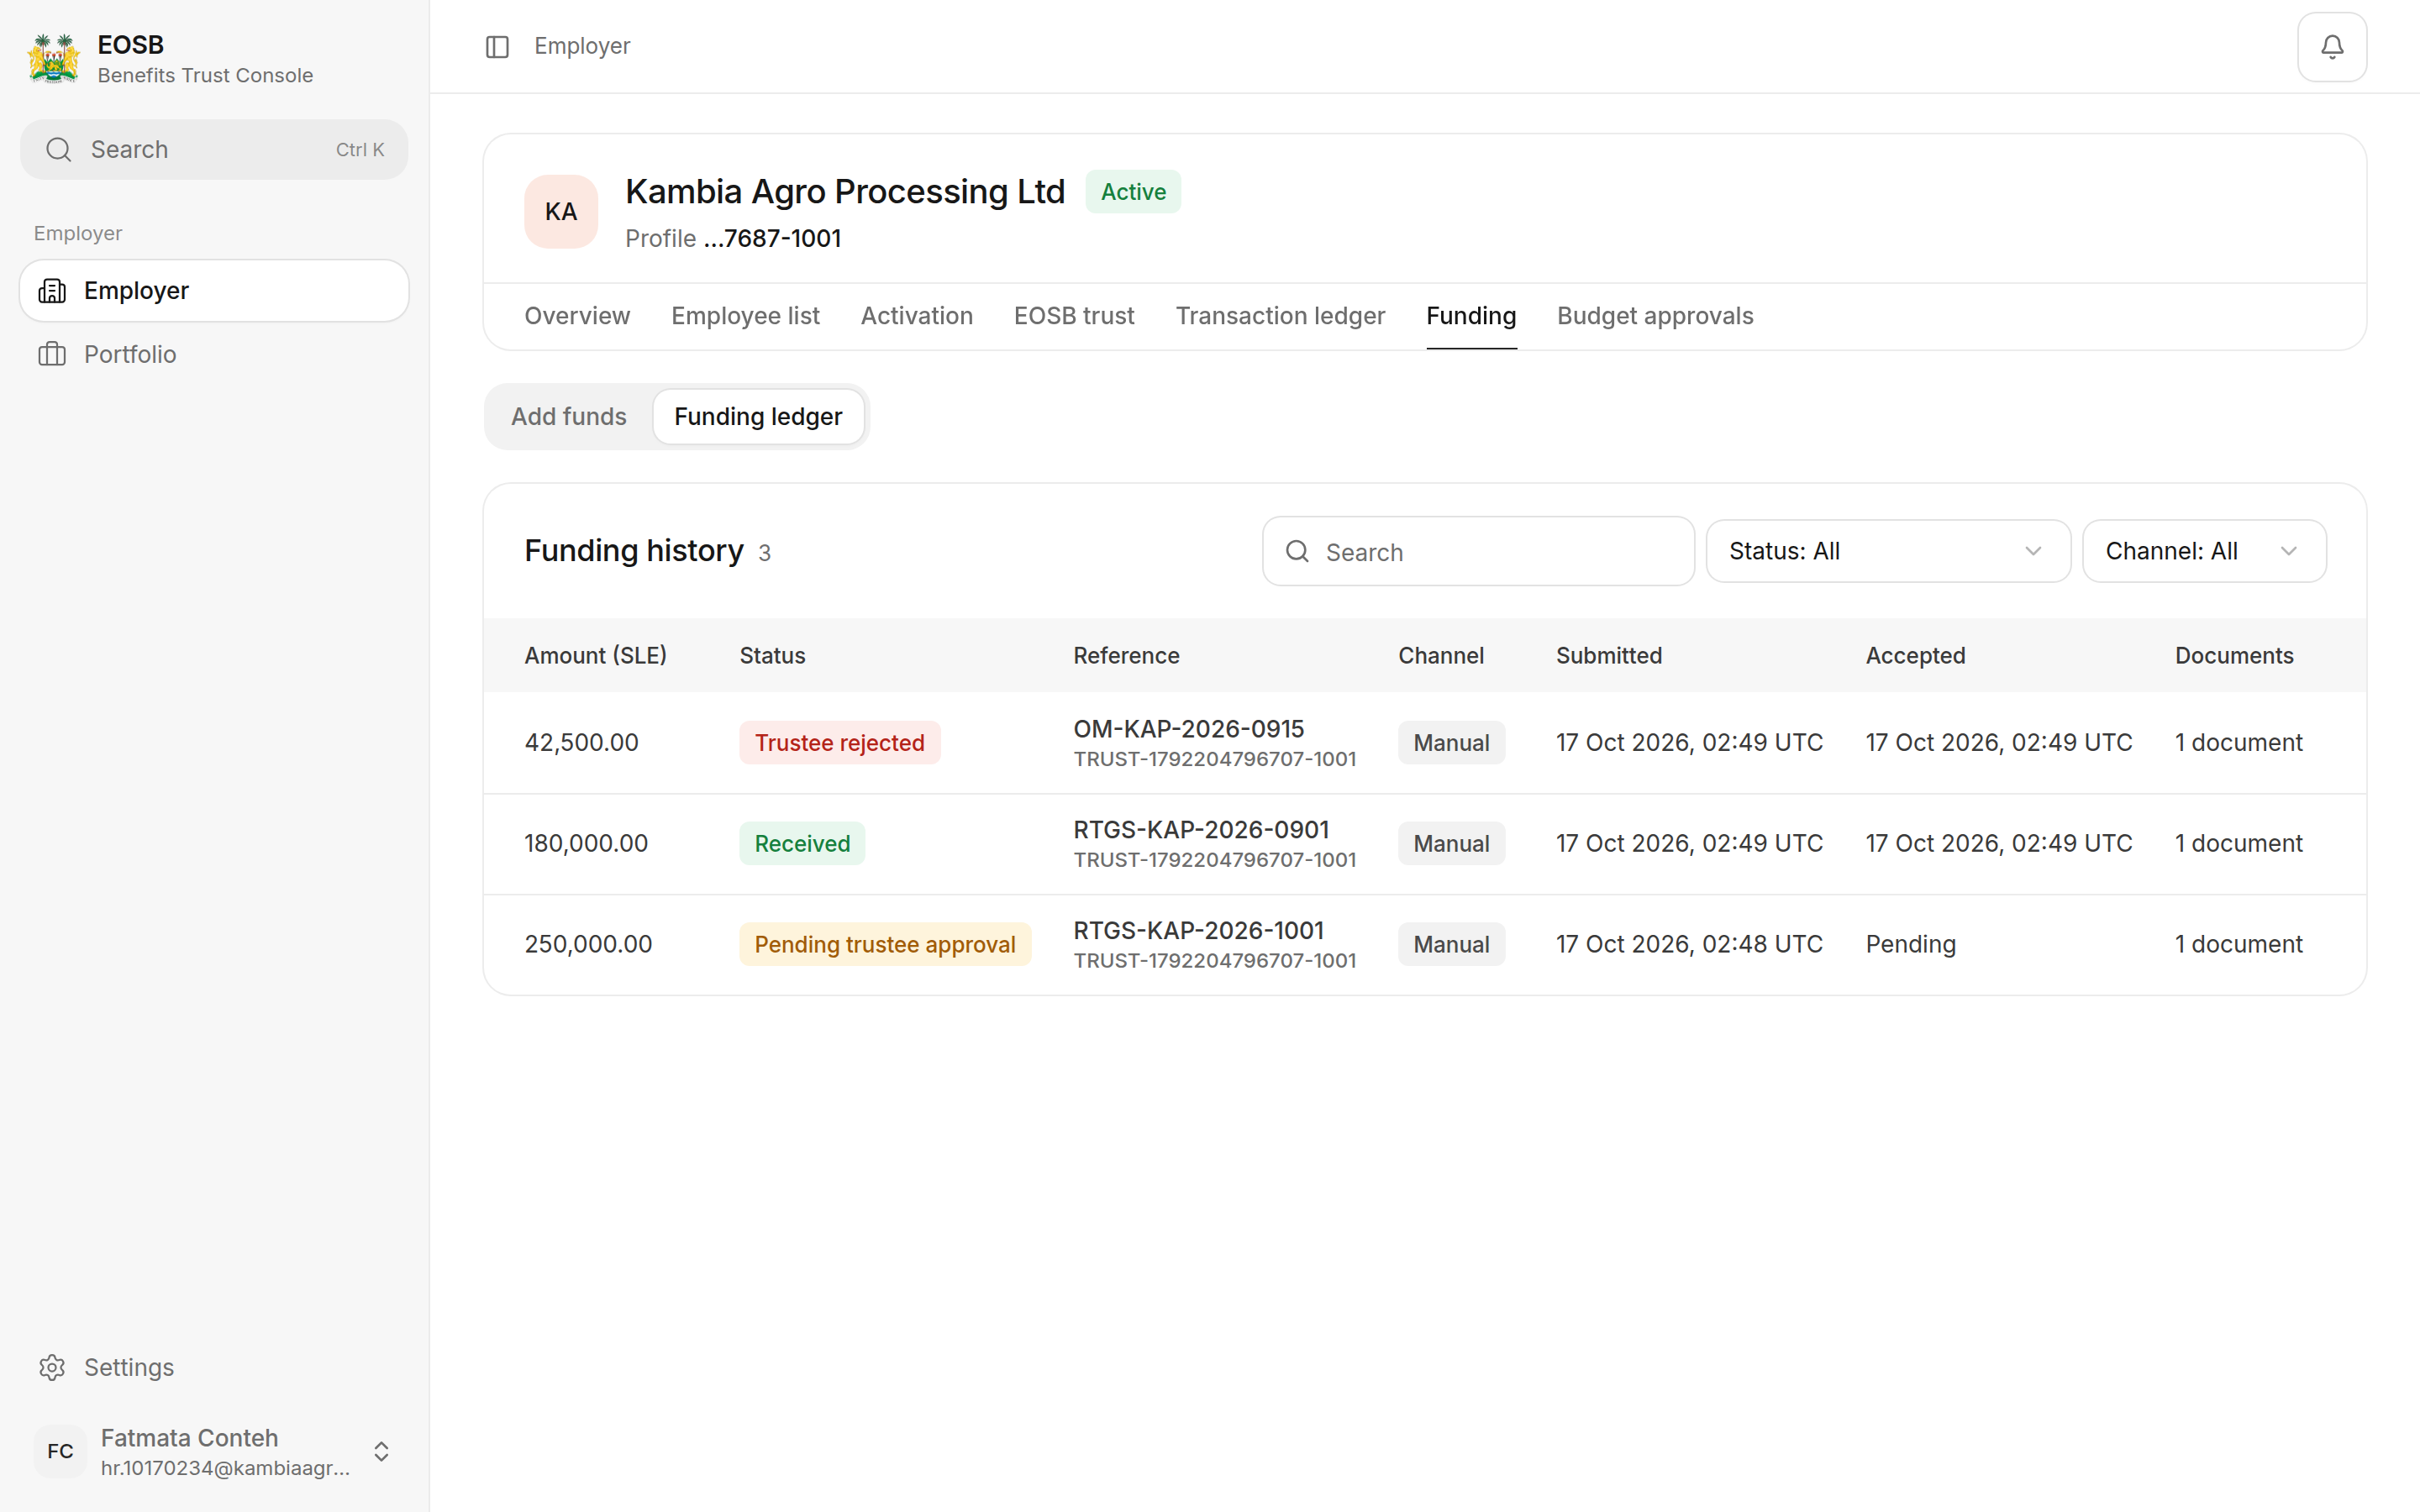The image size is (2420, 1512).
Task: Open the Status: All filter dropdown
Action: pos(1887,551)
